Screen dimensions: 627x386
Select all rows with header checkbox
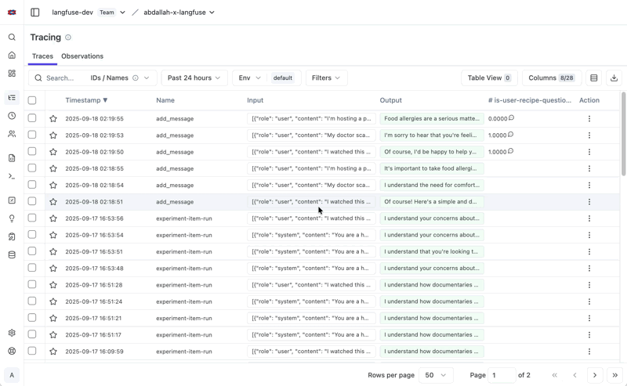click(32, 100)
